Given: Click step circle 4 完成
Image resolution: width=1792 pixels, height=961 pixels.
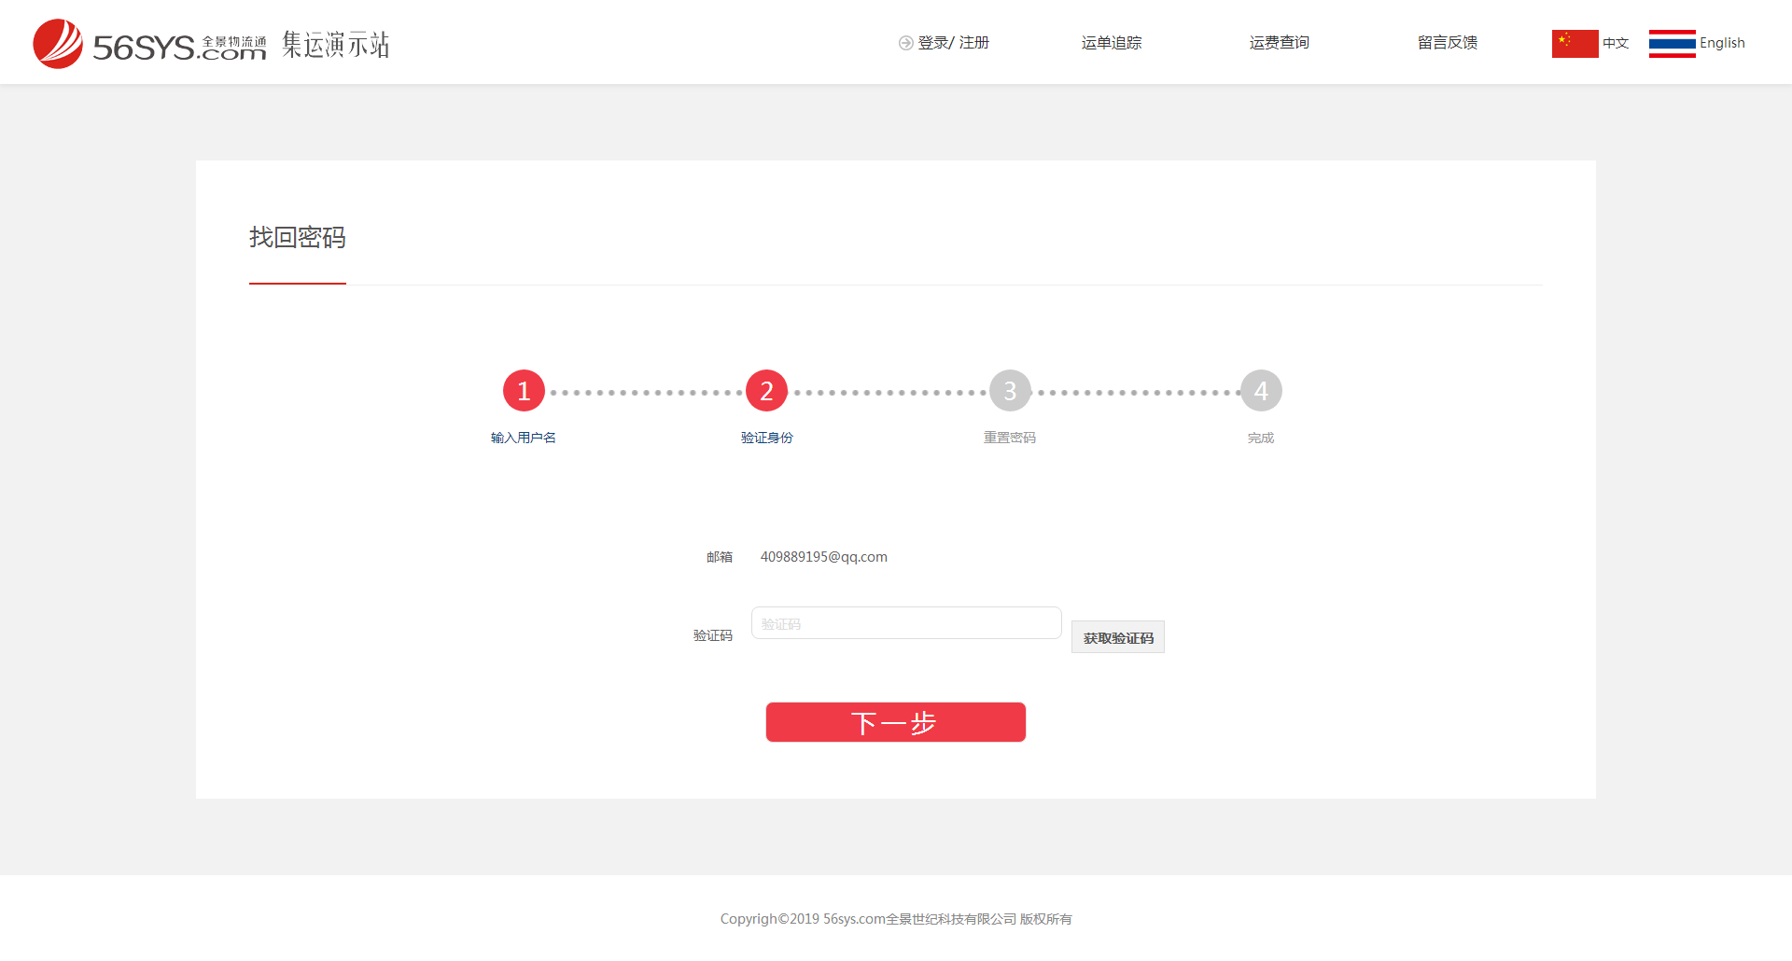Looking at the screenshot, I should [x=1261, y=390].
